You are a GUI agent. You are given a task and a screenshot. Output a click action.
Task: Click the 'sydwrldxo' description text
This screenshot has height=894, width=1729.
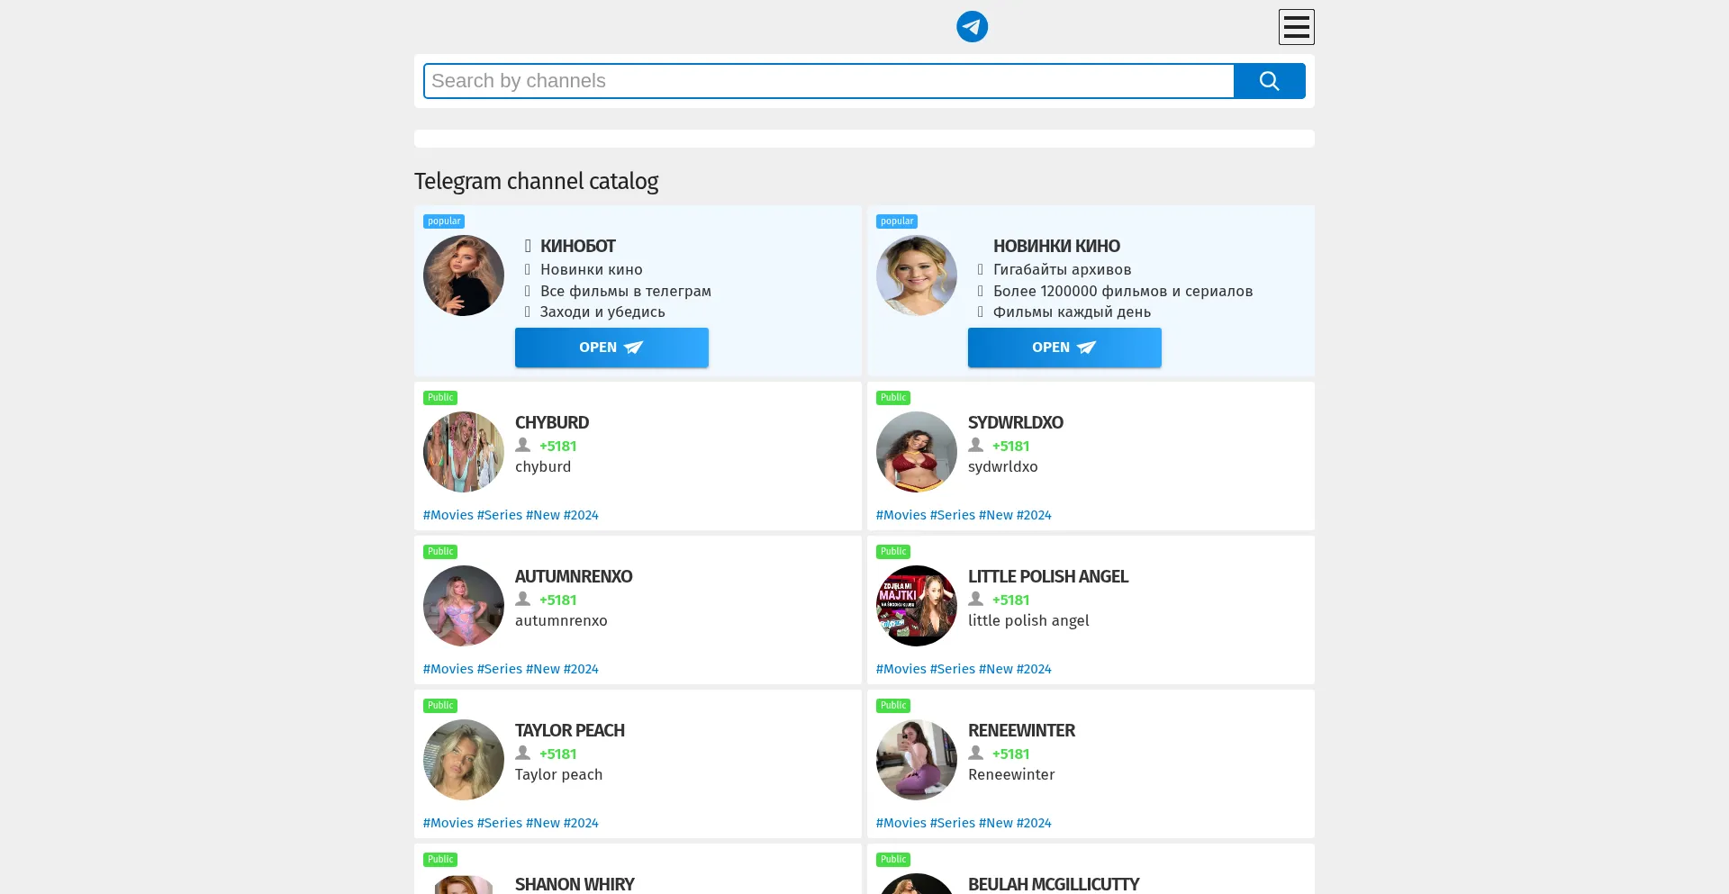click(1003, 467)
